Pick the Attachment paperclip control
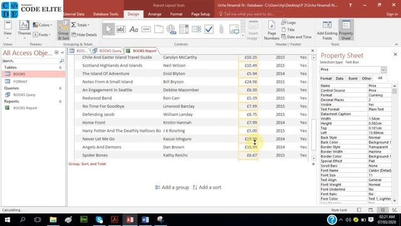The image size is (401, 226). tap(221, 30)
